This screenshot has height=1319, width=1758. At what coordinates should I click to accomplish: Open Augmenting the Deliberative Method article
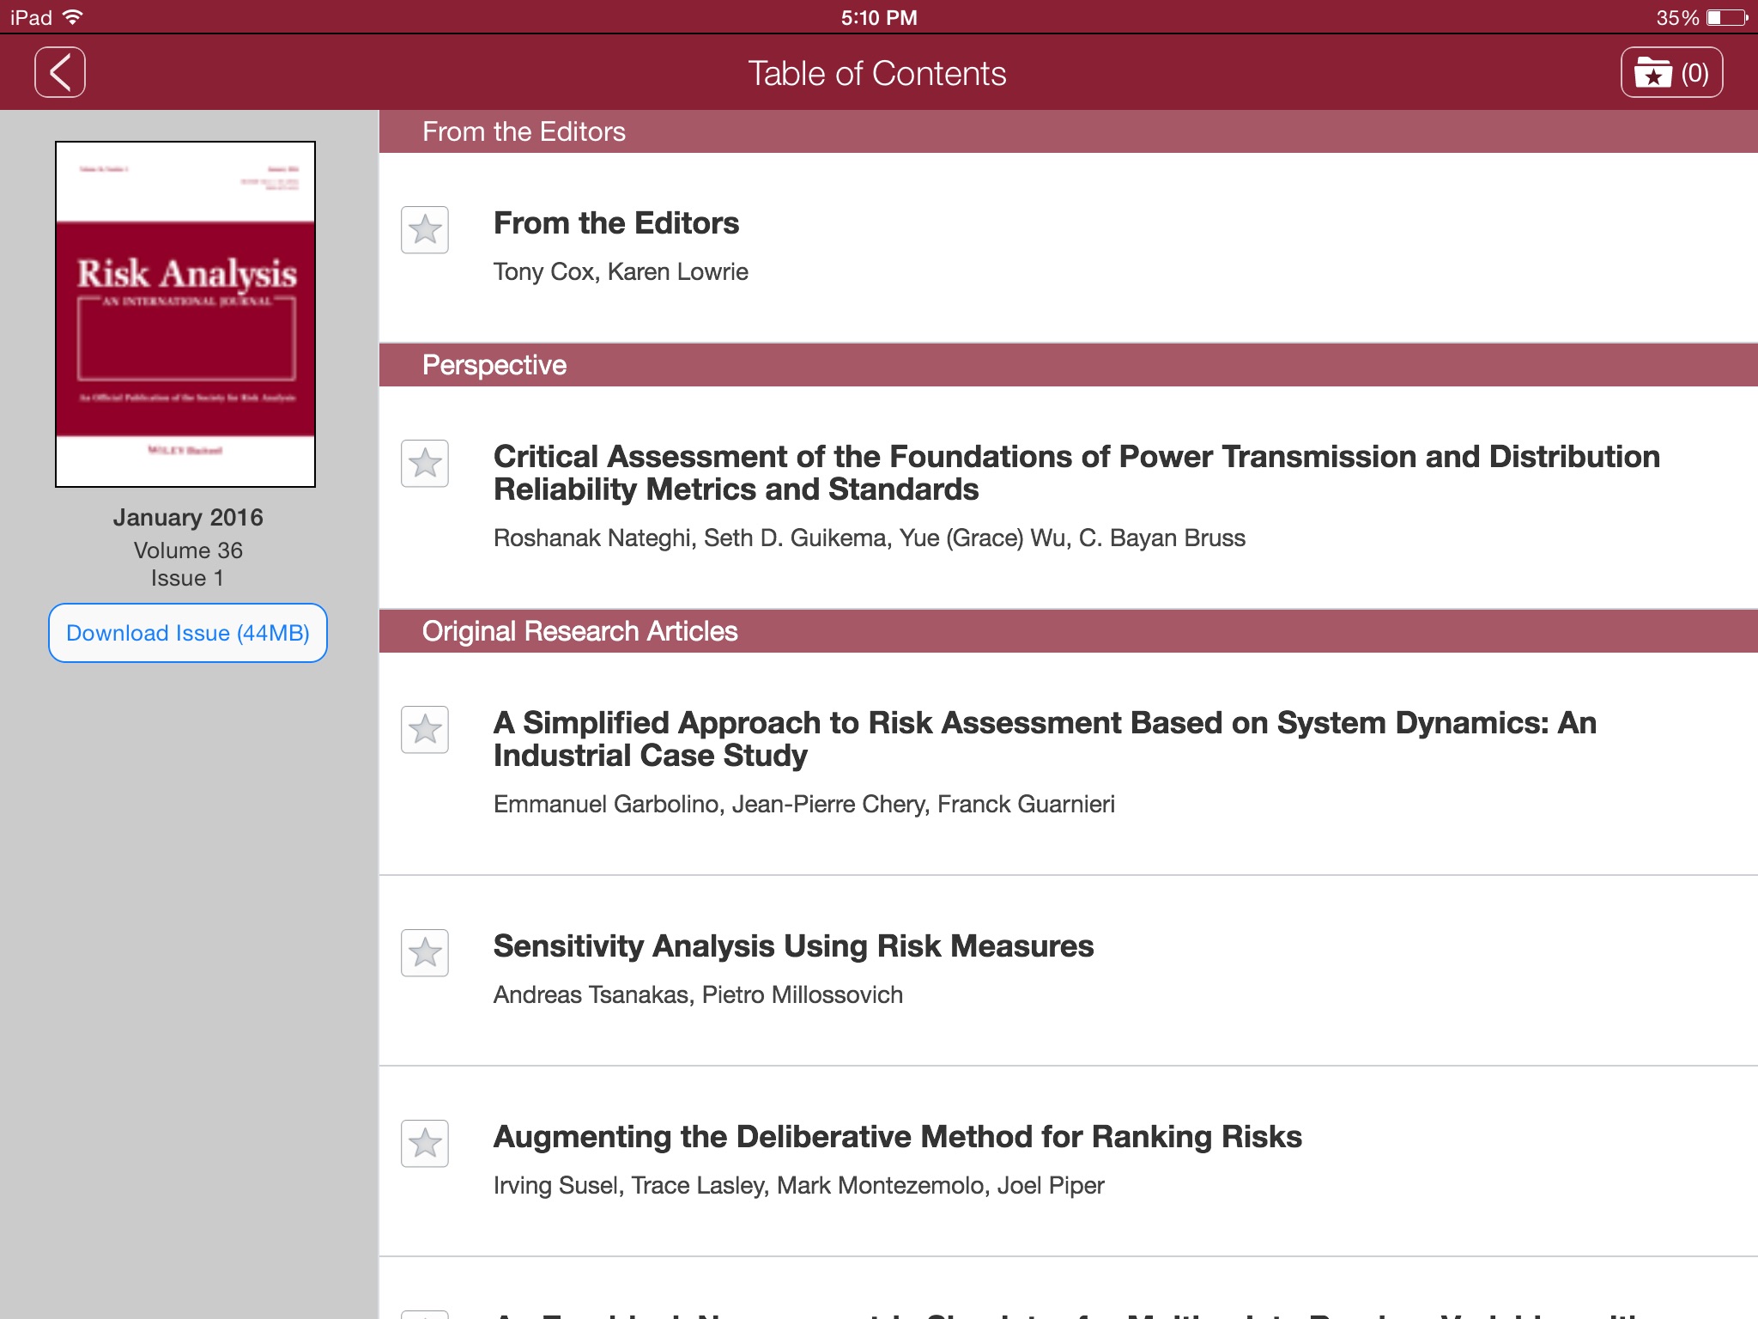[x=897, y=1137]
